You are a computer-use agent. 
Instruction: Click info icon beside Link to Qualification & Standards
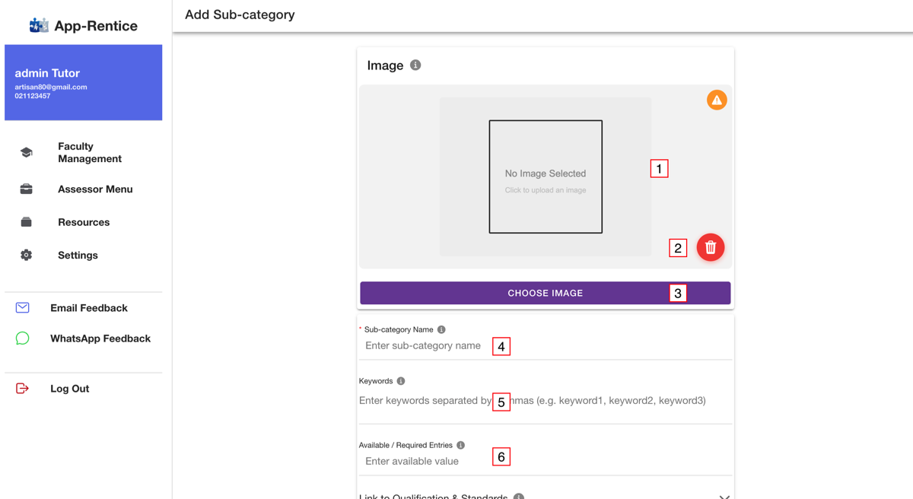(x=519, y=497)
